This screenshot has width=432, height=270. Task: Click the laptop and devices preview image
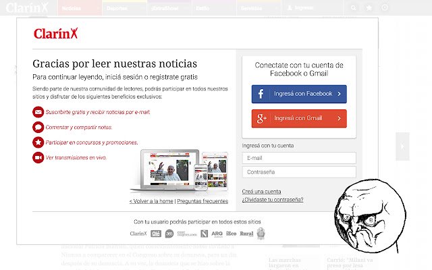click(180, 170)
